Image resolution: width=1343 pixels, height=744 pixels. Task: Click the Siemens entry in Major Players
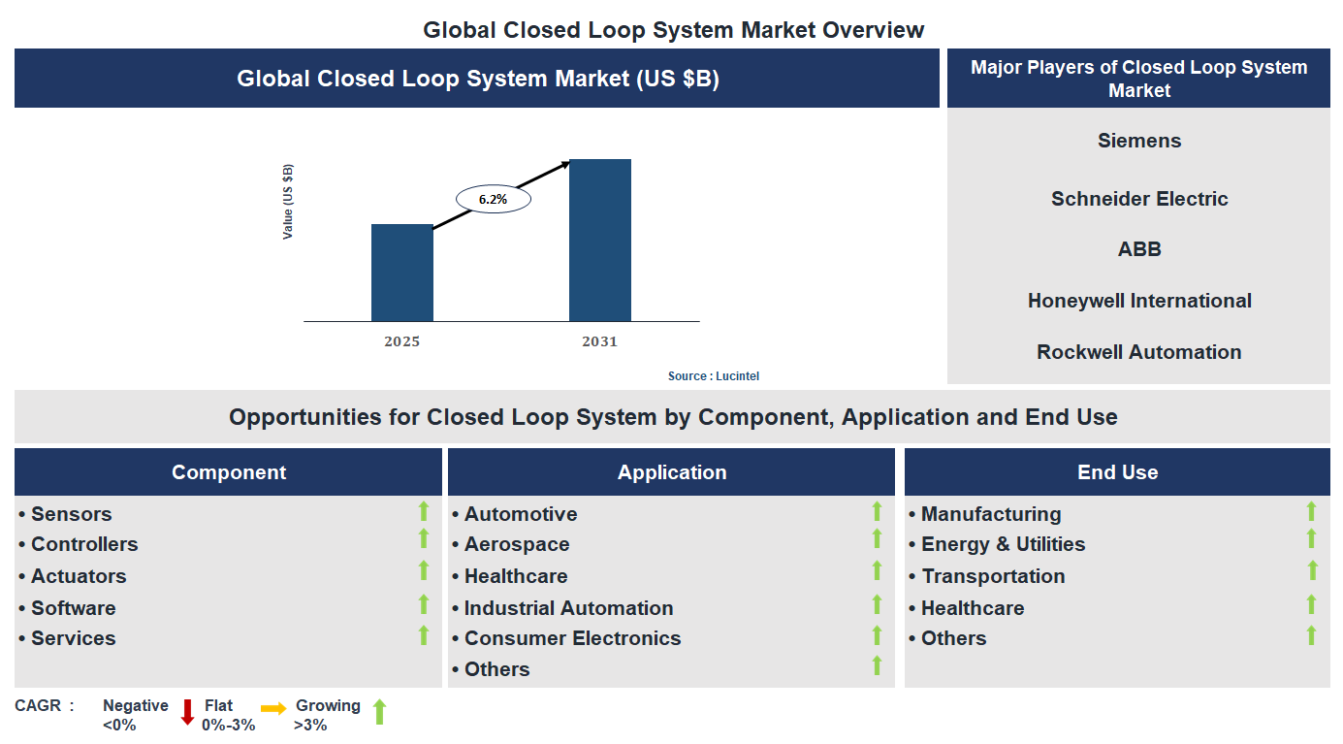(1138, 140)
